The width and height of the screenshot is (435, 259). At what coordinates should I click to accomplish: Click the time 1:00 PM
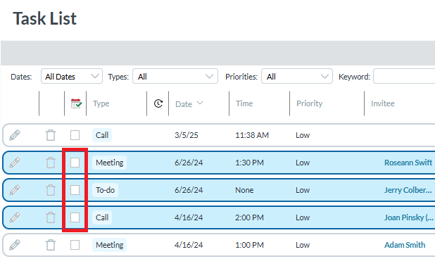click(x=249, y=245)
